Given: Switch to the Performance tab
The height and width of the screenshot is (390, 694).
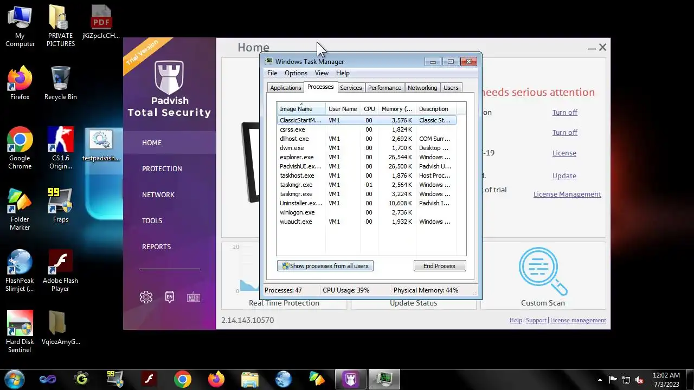Looking at the screenshot, I should coord(385,88).
